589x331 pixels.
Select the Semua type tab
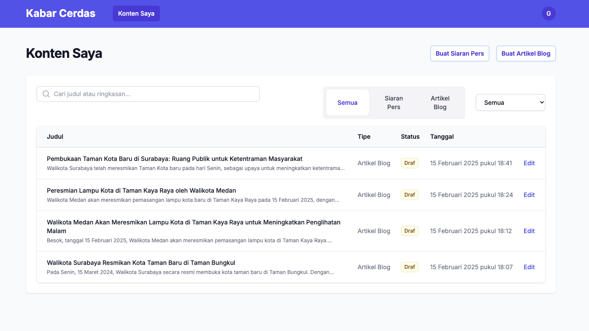pos(348,103)
